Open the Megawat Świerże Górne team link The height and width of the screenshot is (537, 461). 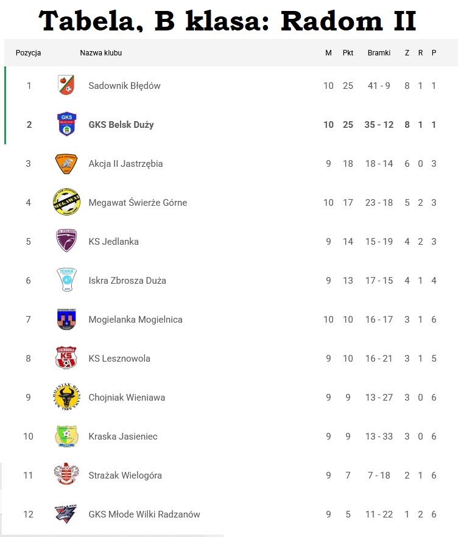138,203
